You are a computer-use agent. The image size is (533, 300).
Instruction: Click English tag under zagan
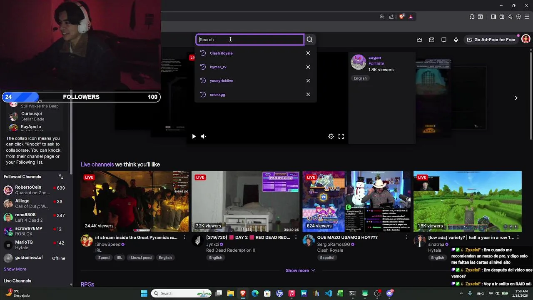click(x=360, y=78)
